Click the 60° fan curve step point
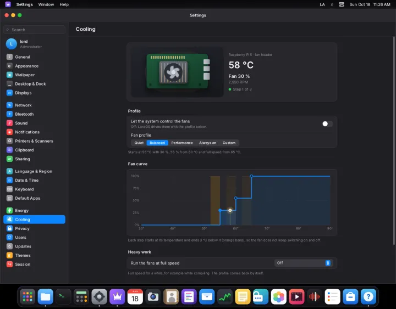 pyautogui.click(x=235, y=198)
